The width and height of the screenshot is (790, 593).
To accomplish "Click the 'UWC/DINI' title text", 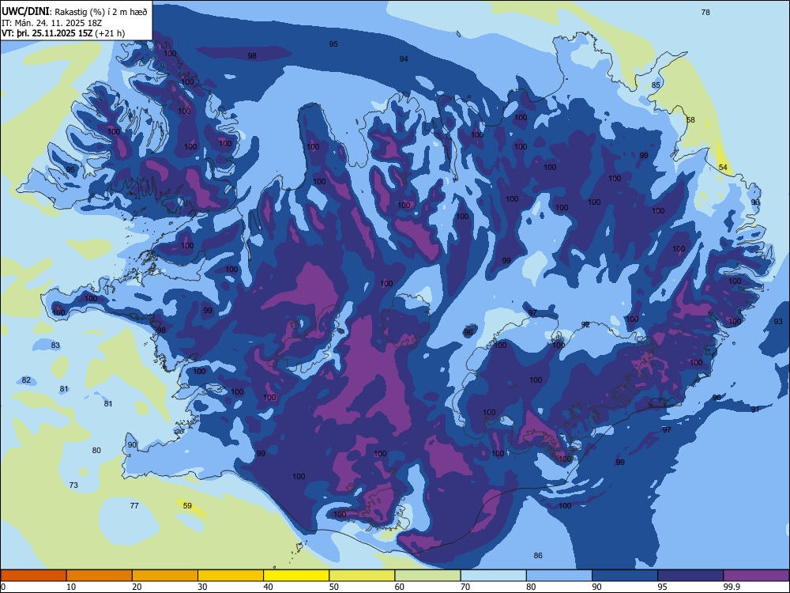I will coord(26,11).
